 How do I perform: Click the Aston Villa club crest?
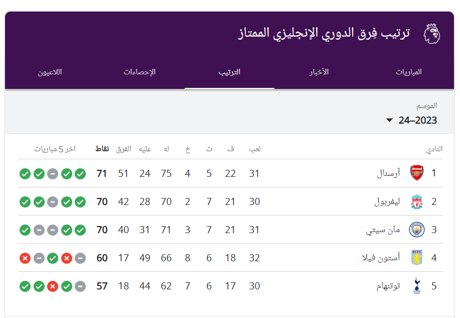point(417,258)
